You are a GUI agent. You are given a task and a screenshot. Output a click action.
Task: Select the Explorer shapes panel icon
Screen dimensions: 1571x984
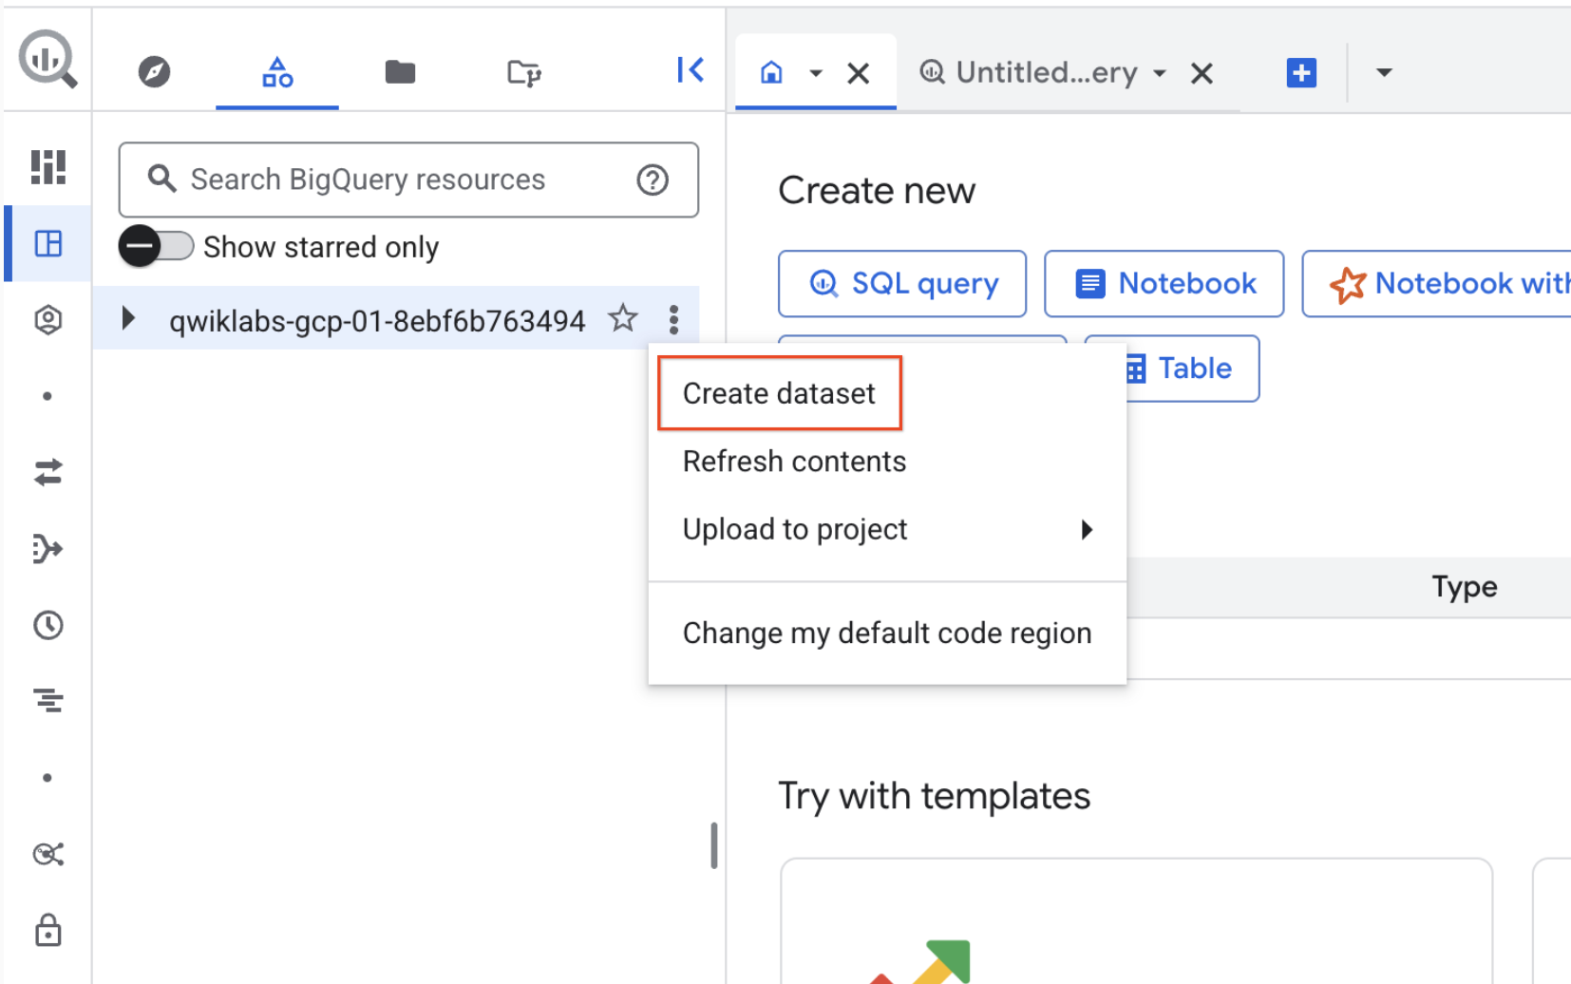coord(276,71)
